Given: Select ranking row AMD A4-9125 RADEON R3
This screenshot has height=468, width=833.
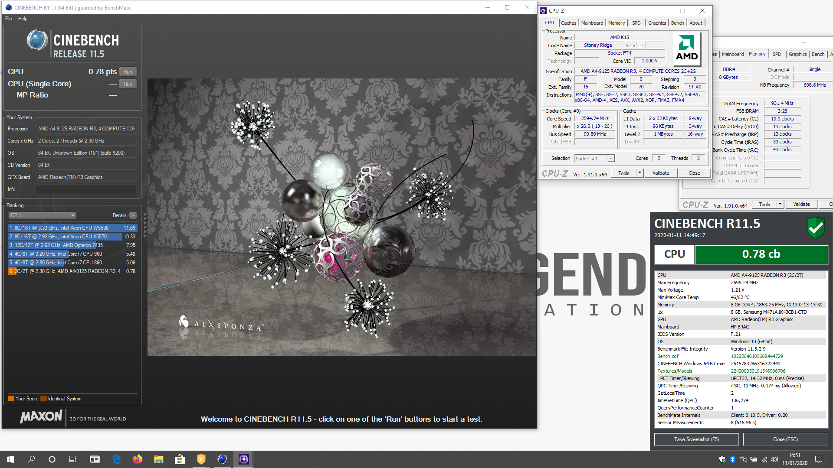Looking at the screenshot, I should (72, 271).
